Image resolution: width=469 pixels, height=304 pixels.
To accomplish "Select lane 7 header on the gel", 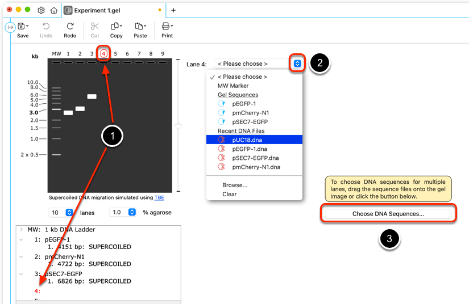I will coord(139,54).
